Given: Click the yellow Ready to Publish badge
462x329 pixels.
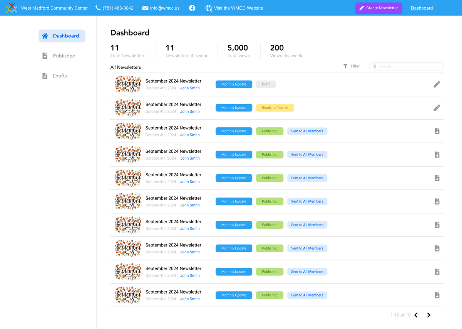Looking at the screenshot, I should point(275,108).
